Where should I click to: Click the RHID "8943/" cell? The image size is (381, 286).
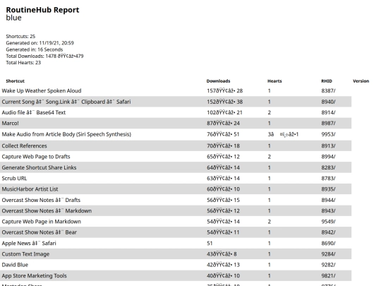[328, 211]
